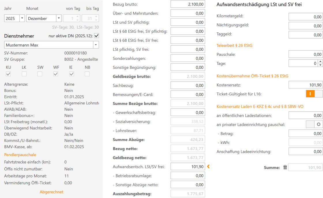Clear the Summe using the trash icon
323x198 pixels.
[x=285, y=167]
